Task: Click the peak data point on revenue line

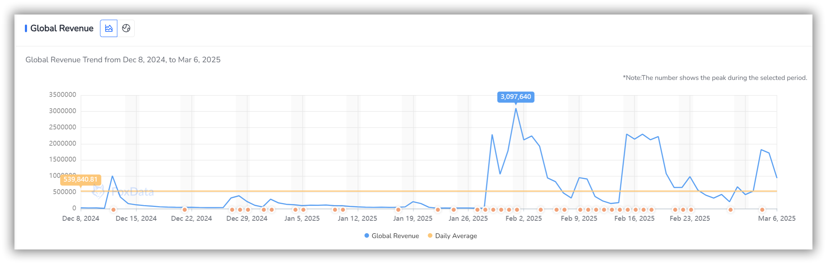Action: coord(515,109)
